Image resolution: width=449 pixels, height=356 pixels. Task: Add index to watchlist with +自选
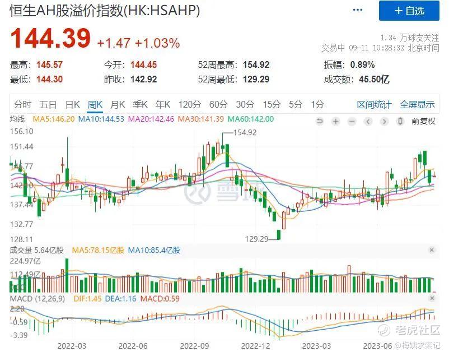pos(409,11)
